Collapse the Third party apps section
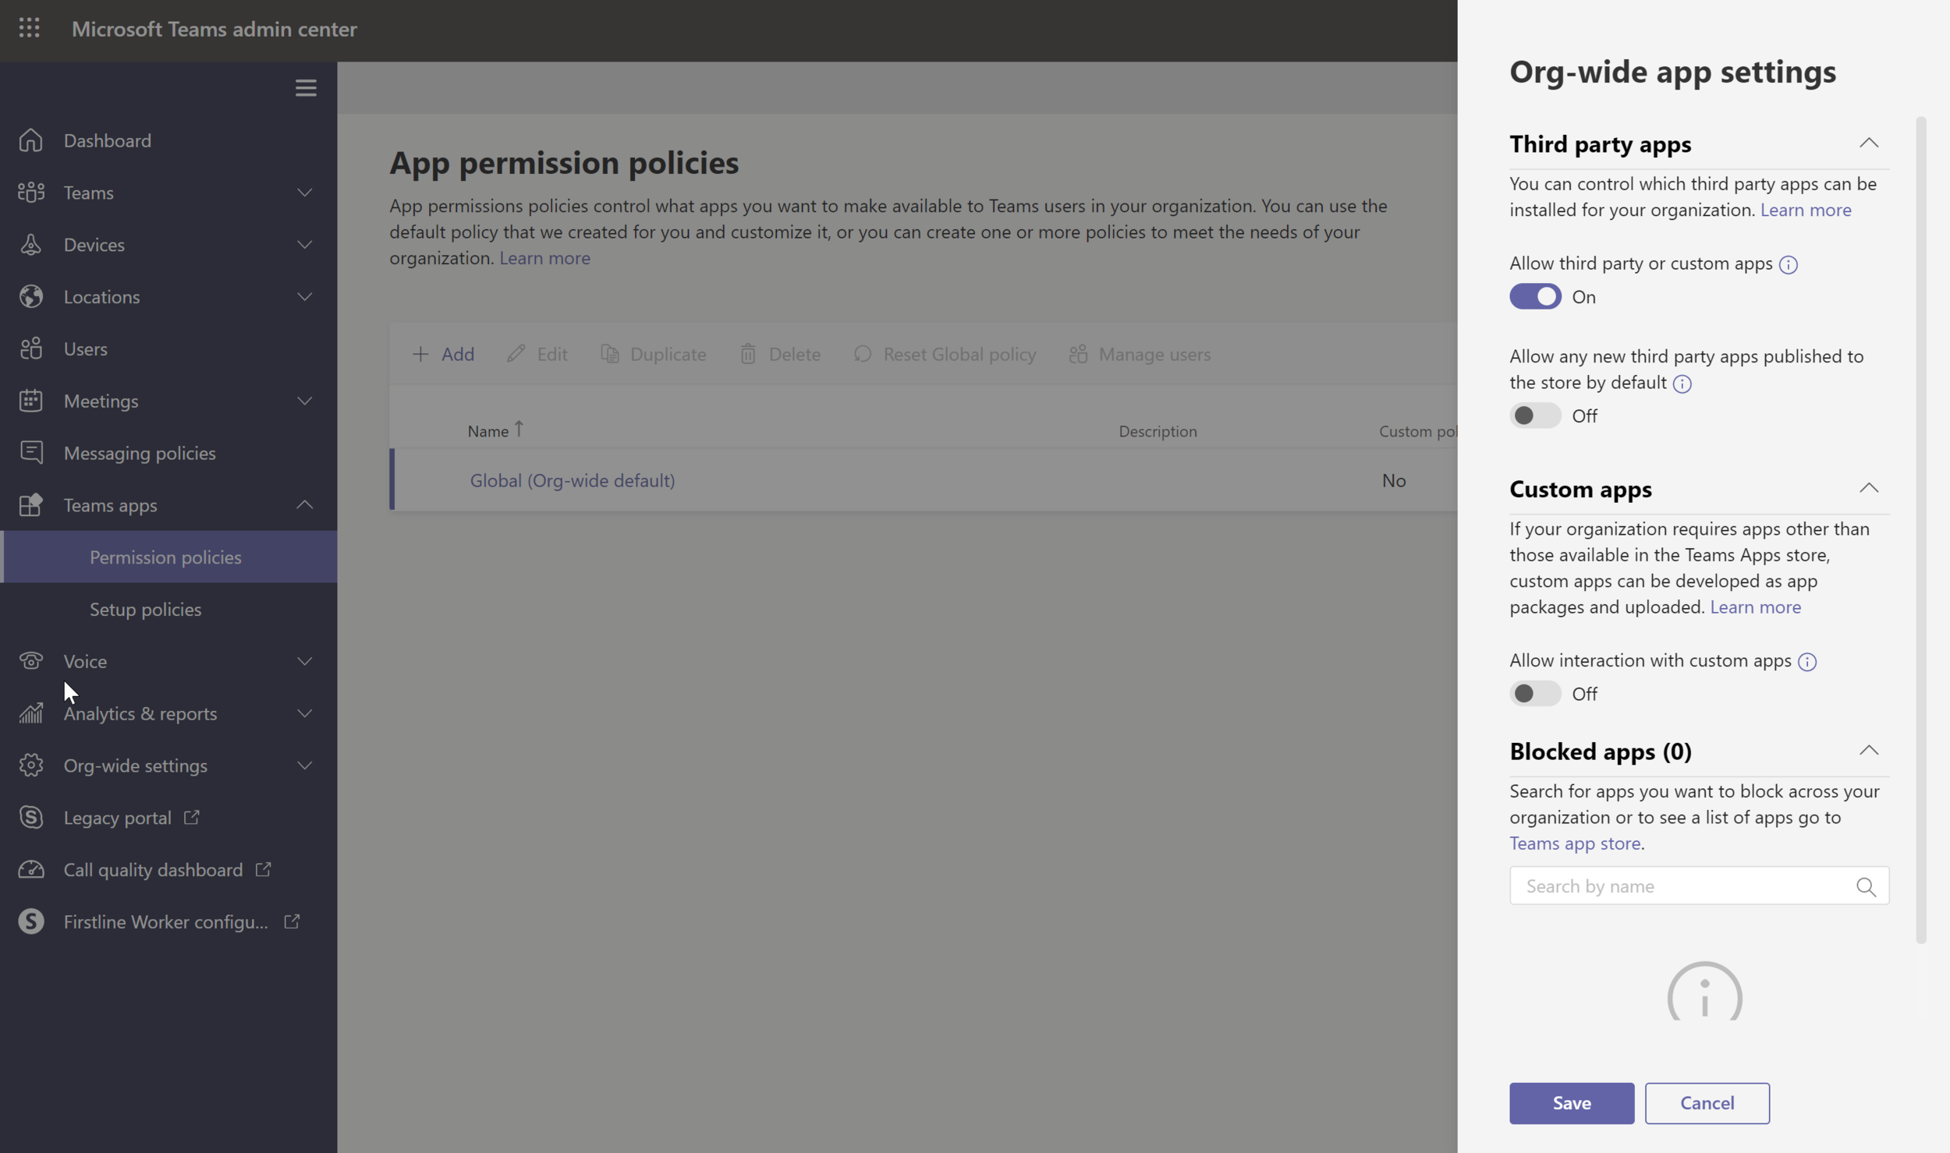The image size is (1950, 1153). (x=1868, y=143)
